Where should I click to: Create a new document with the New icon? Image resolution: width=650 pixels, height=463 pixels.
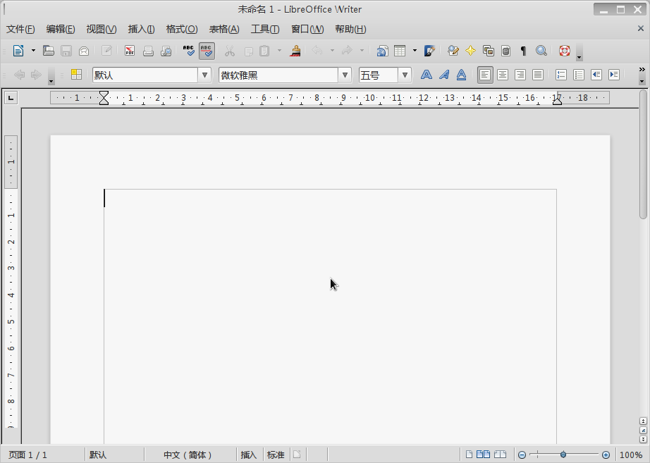pyautogui.click(x=18, y=51)
